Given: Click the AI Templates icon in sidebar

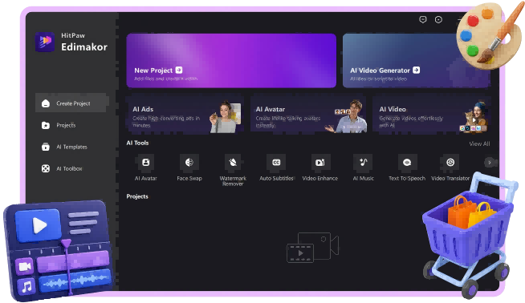Looking at the screenshot, I should (46, 147).
